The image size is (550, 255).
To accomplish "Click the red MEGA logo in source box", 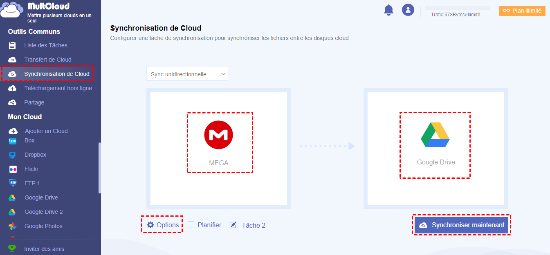I will (x=218, y=135).
